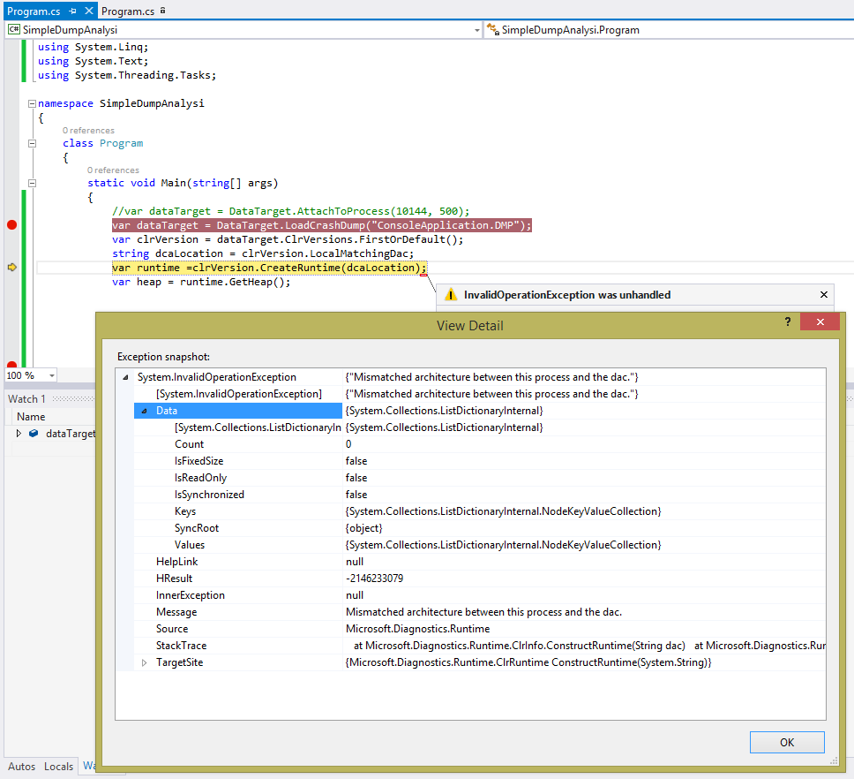Click the object cube icon next to dataTarget in the Watch window
Image resolution: width=854 pixels, height=779 pixels.
pos(34,434)
